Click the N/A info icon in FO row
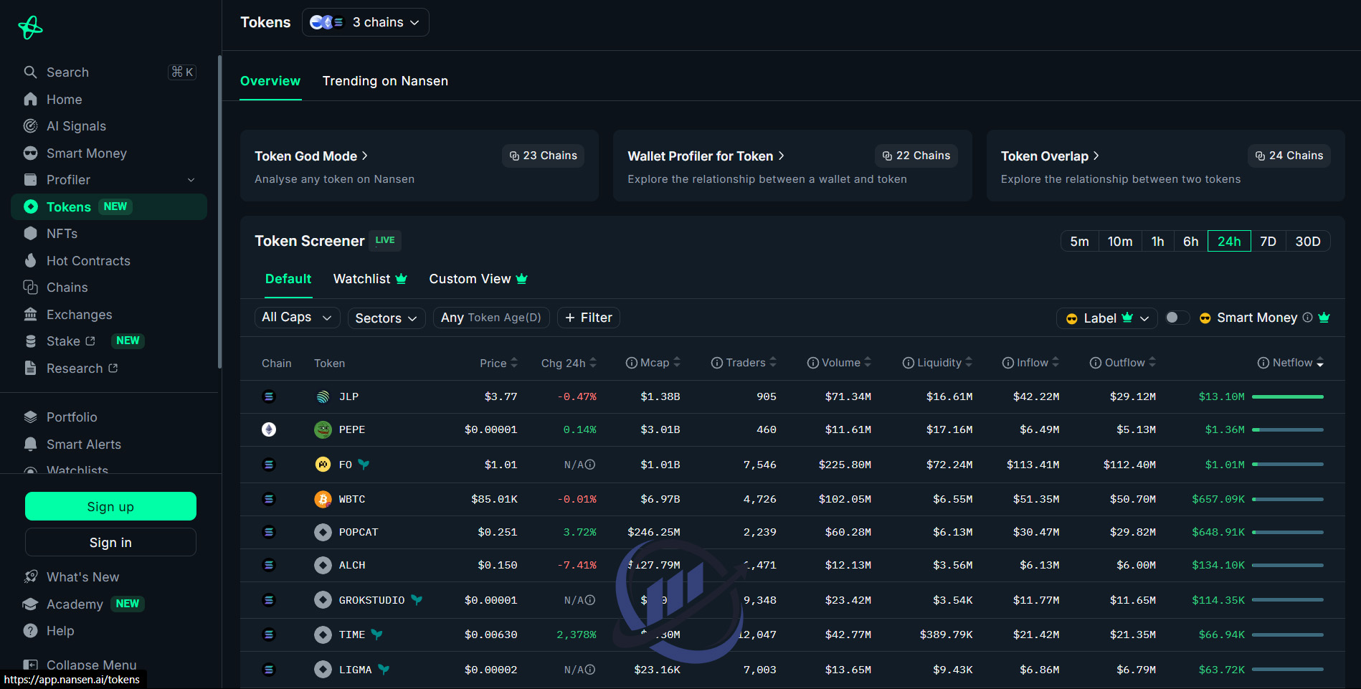This screenshot has height=689, width=1361. click(x=590, y=465)
